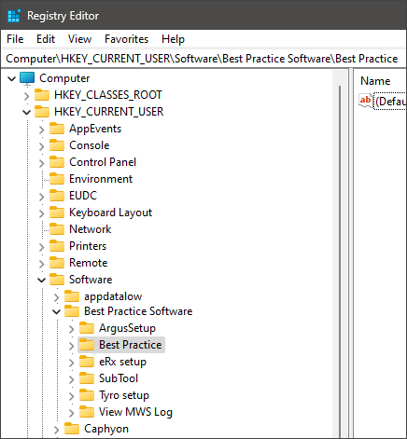The height and width of the screenshot is (439, 407).
Task: Click the Caphyon folder icon
Action: [72, 429]
